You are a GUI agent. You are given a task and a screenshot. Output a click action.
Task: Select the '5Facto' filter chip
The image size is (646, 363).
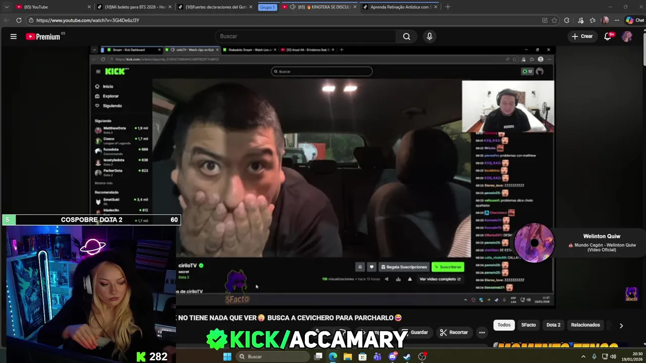(x=528, y=325)
